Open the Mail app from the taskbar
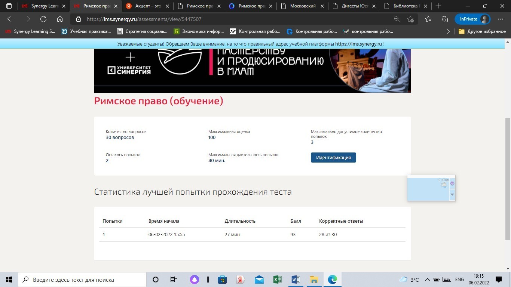The width and height of the screenshot is (511, 287). click(x=259, y=280)
